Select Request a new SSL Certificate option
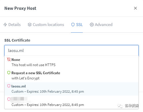 click(x=71, y=76)
